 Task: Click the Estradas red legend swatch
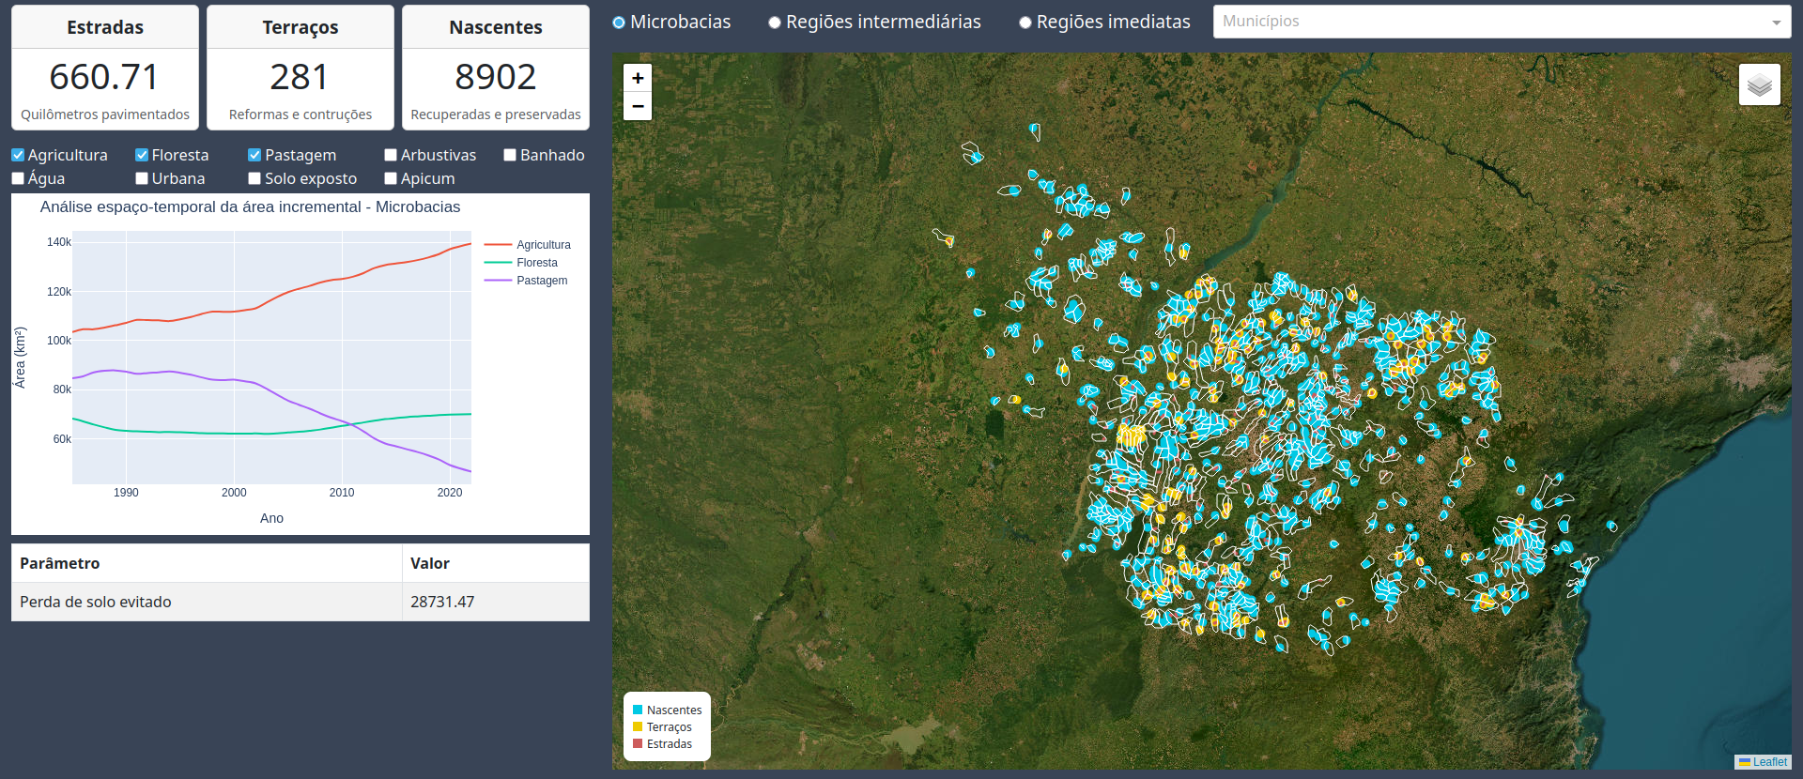click(x=638, y=743)
